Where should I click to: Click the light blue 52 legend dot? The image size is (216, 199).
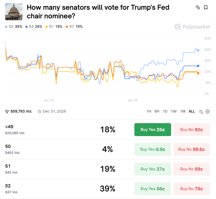(x=6, y=27)
